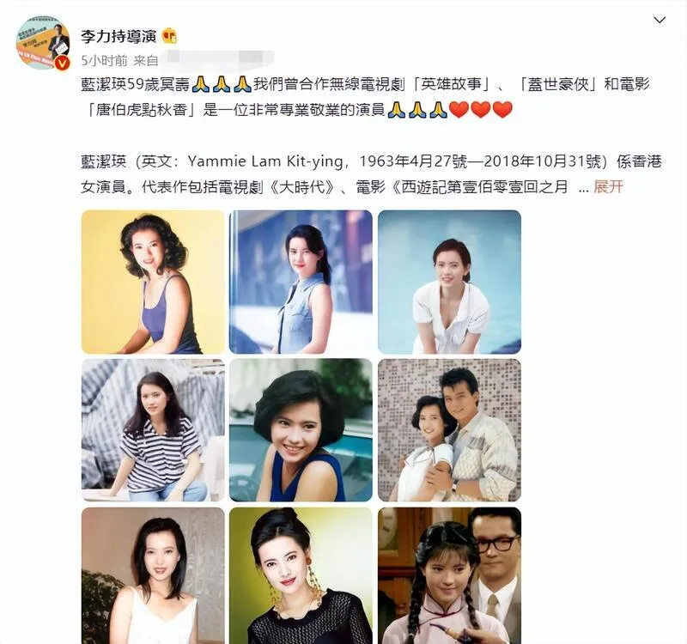Open photo of woman in denim sleeveless shirt
The width and height of the screenshot is (687, 644).
[x=301, y=282]
